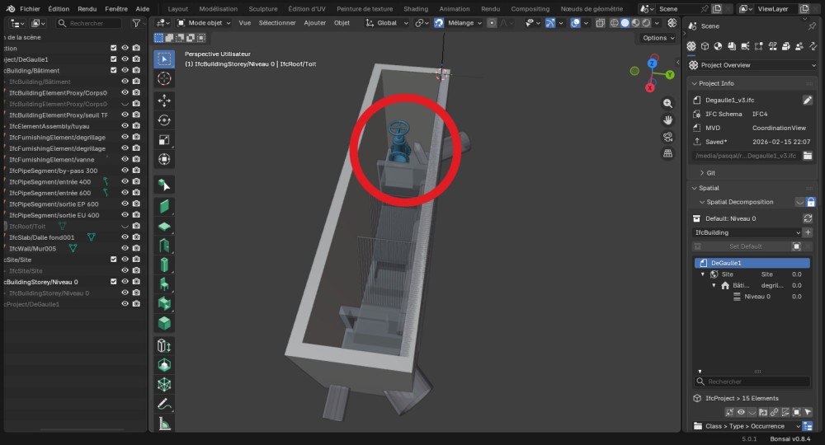Hide IfcElementAssembly/tuyau with its eye icon

[x=125, y=126]
